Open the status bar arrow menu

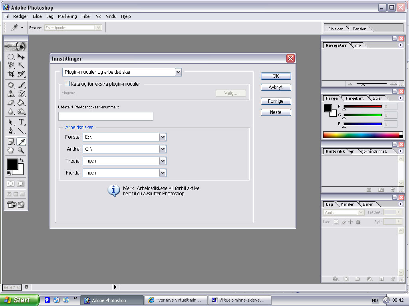click(115, 287)
